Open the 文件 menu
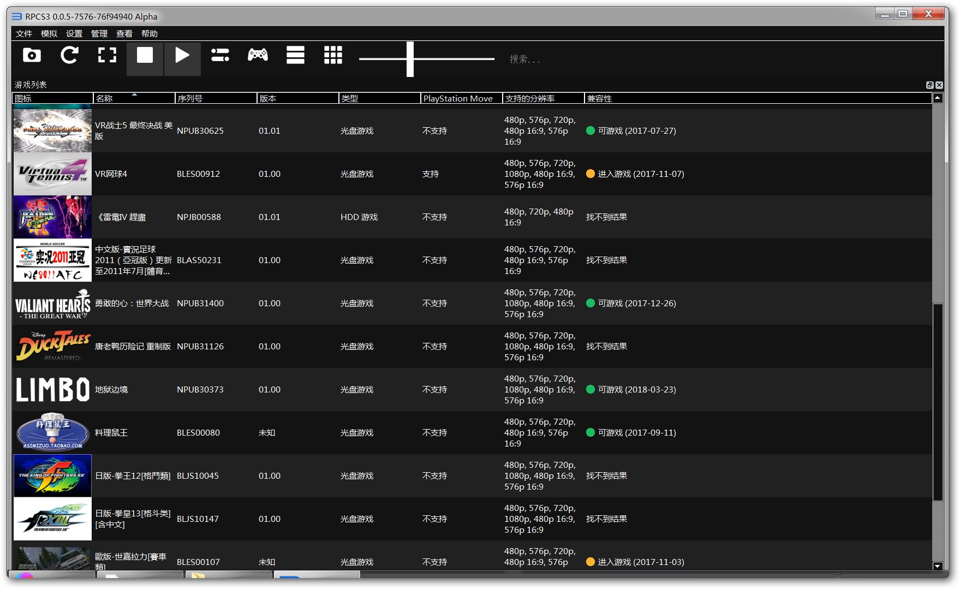This screenshot has width=960, height=589. 24,34
